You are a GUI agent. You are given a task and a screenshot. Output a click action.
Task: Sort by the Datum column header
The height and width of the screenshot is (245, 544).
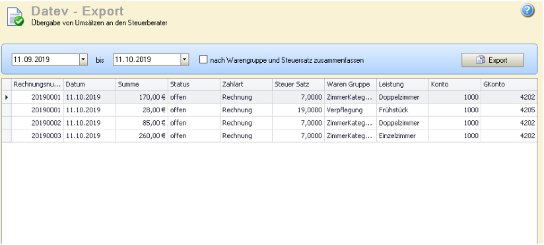[x=90, y=85]
